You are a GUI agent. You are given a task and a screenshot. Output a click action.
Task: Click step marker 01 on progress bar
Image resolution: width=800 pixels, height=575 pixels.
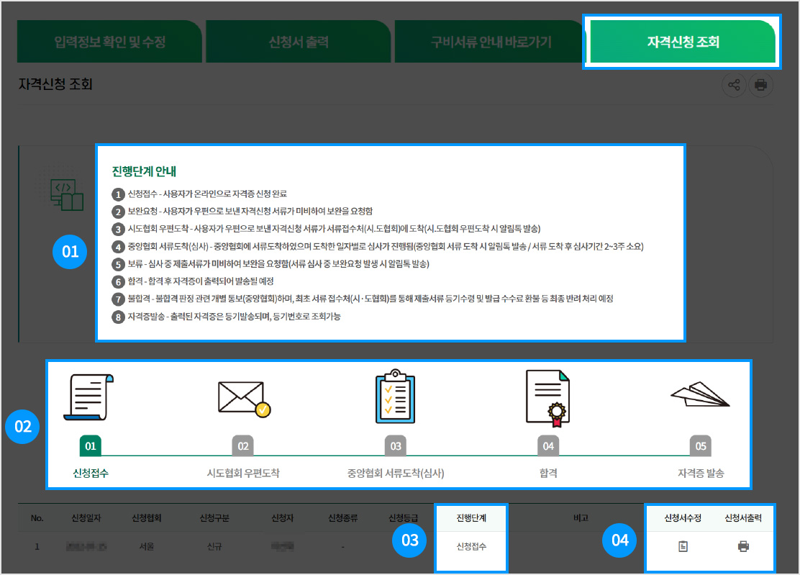[91, 446]
